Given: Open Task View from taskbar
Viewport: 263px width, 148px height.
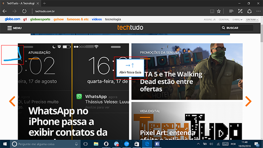Looking at the screenshot, I should (86, 144).
